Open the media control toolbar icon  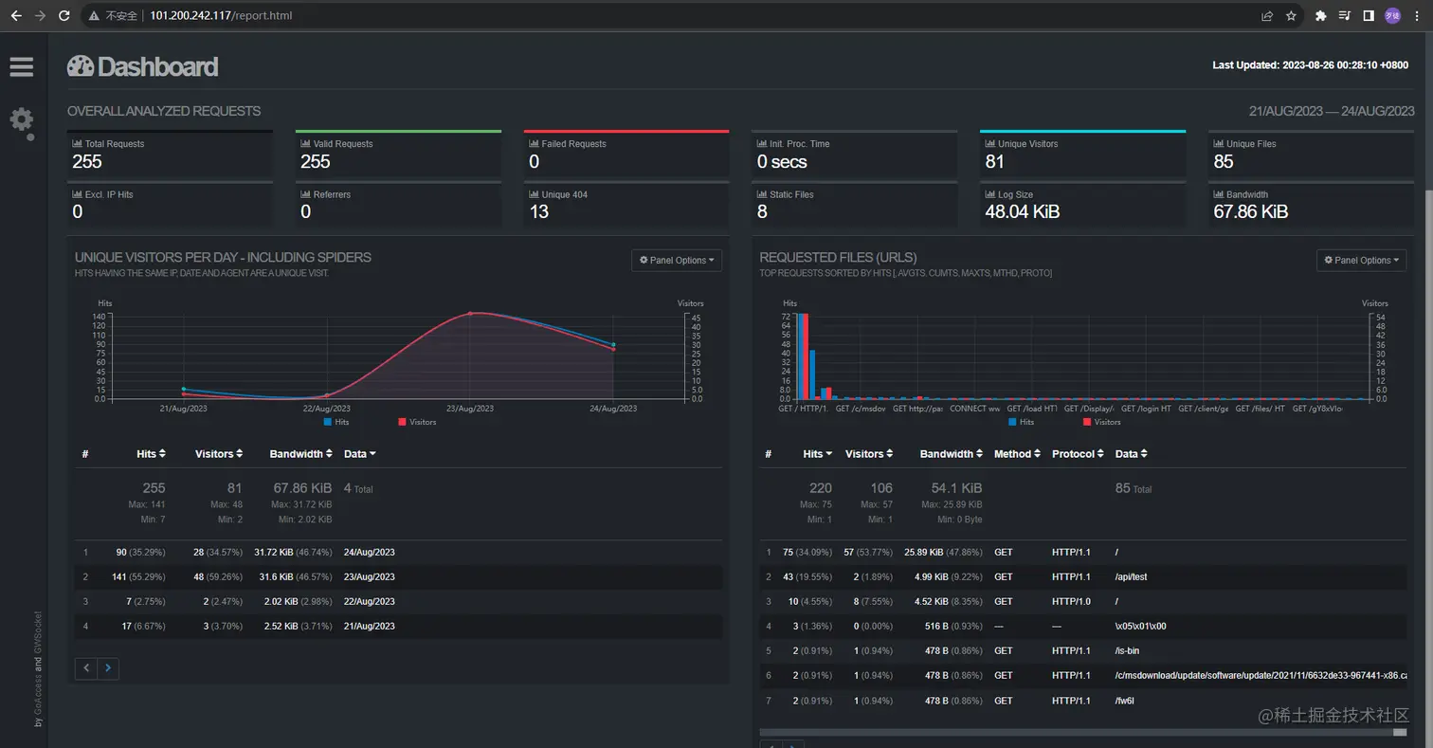1345,16
